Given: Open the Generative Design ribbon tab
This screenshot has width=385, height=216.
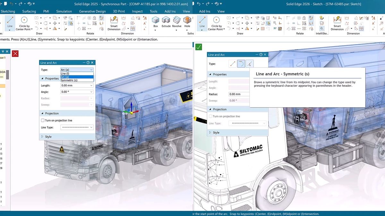Looking at the screenshot, I should coord(92,11).
